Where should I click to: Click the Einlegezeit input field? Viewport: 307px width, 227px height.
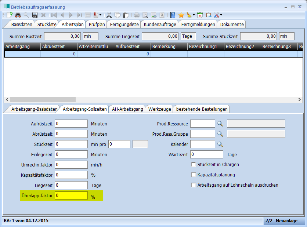(x=71, y=154)
